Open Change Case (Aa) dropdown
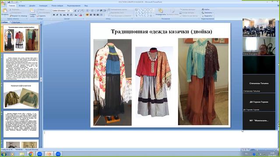The height and width of the screenshot is (157, 280). pyautogui.click(x=76, y=15)
